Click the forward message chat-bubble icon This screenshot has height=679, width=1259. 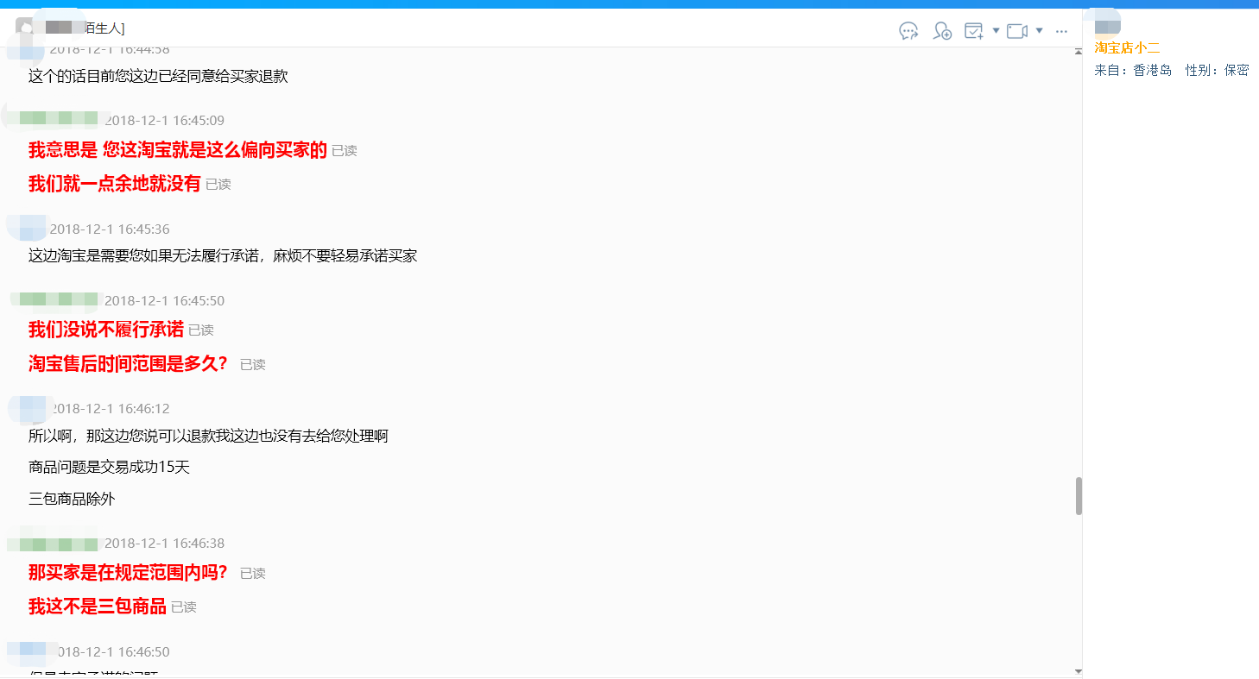tap(908, 31)
